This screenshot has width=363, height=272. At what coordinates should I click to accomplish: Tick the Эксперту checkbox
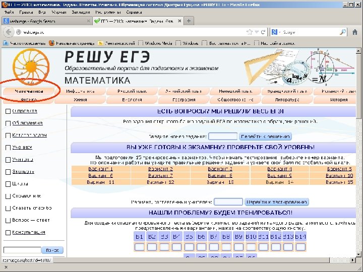click(8, 172)
